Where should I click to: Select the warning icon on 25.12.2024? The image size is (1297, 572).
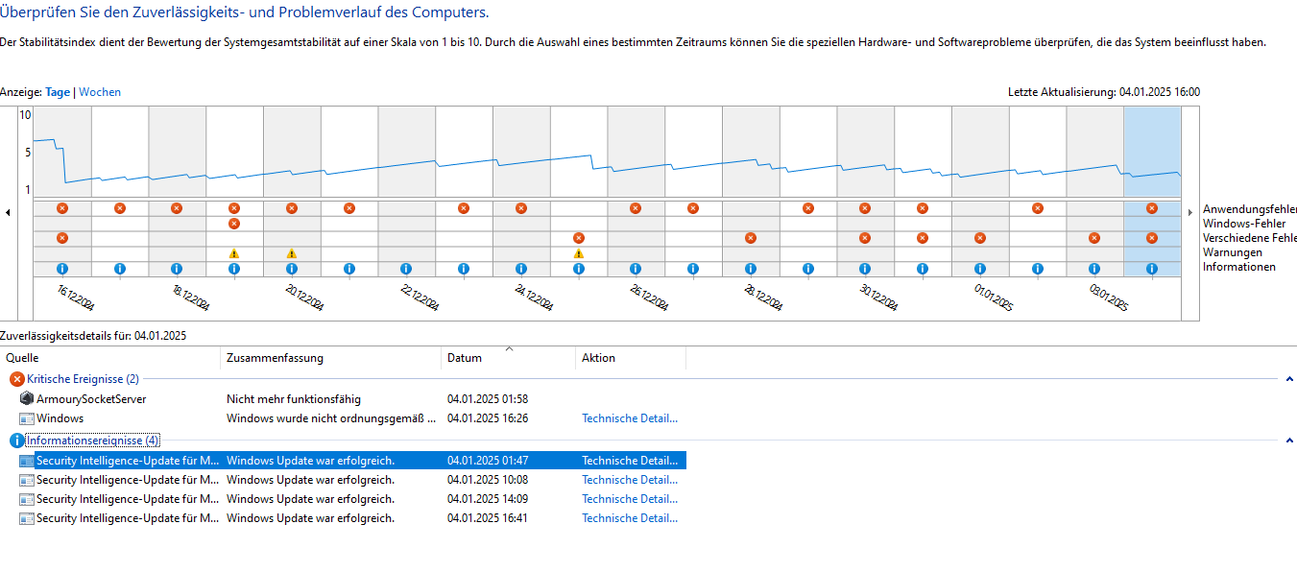[578, 253]
